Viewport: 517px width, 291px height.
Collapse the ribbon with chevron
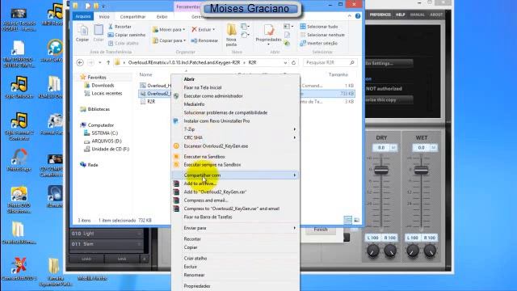[x=350, y=16]
